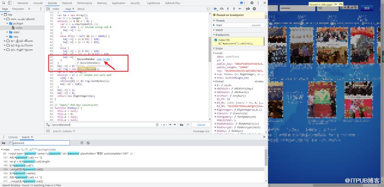Toggle the device toolbar icon

pos(10,3)
